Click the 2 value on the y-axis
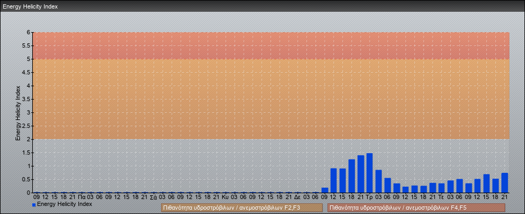The image size is (525, 214). [29, 139]
